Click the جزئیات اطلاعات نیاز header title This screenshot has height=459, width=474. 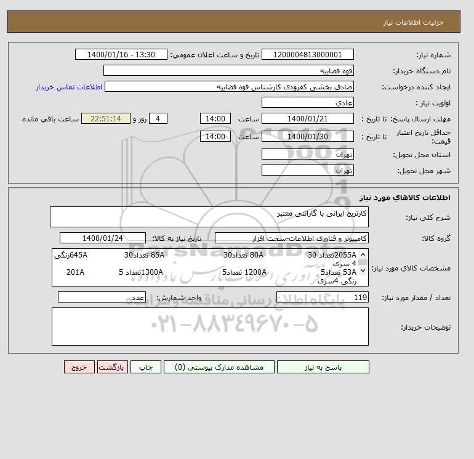click(x=413, y=22)
